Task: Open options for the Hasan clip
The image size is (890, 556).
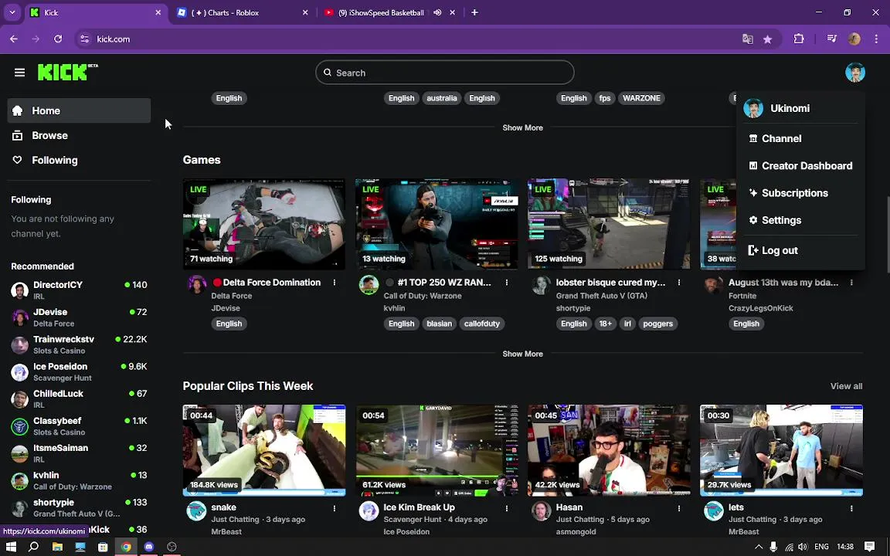Action: tap(679, 509)
